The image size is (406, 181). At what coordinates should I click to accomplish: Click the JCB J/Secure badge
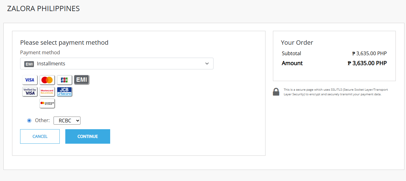click(64, 92)
